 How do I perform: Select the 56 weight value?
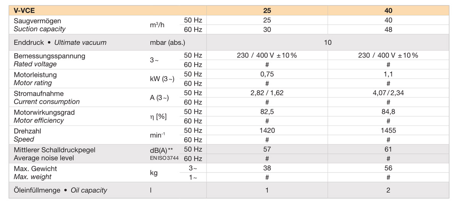388,168
